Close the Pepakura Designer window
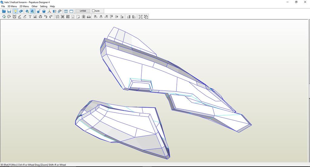The image size is (310, 167). click(x=305, y=2)
